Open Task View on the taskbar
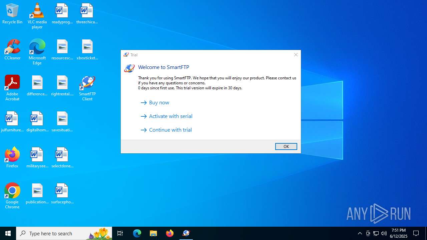This screenshot has height=240, width=427. coord(120,233)
